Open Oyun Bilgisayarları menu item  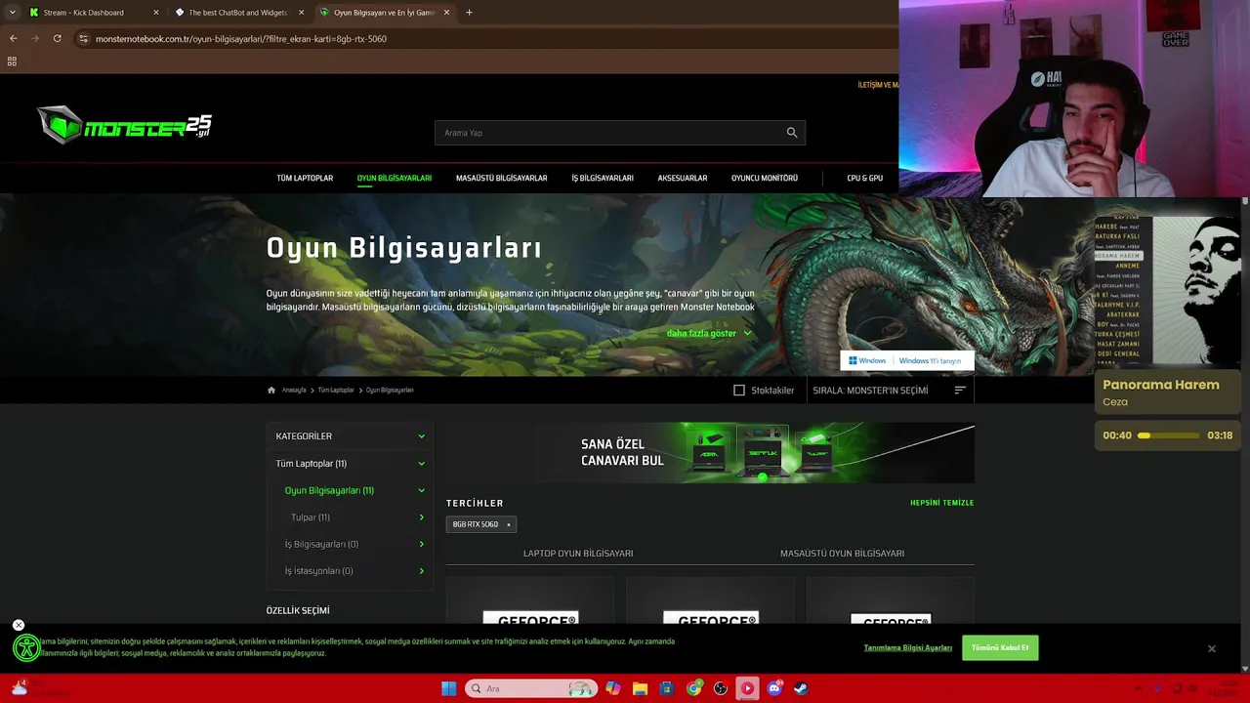395,178
